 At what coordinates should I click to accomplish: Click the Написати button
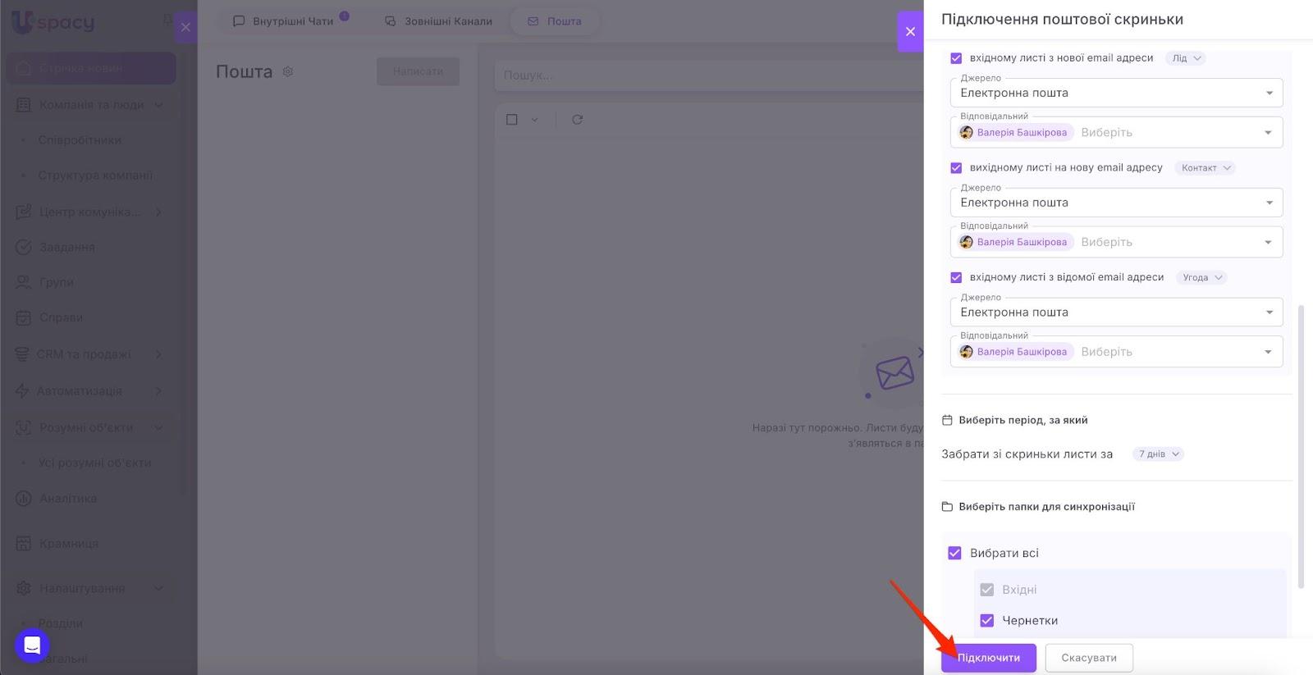(418, 71)
